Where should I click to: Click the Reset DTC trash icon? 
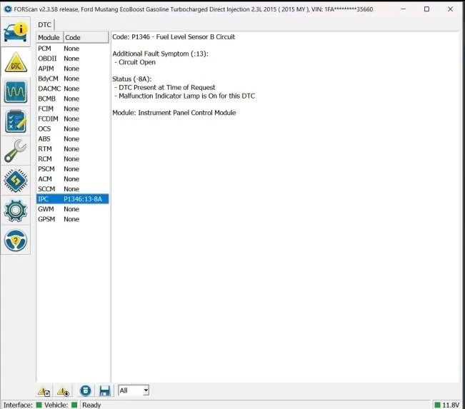tap(86, 390)
